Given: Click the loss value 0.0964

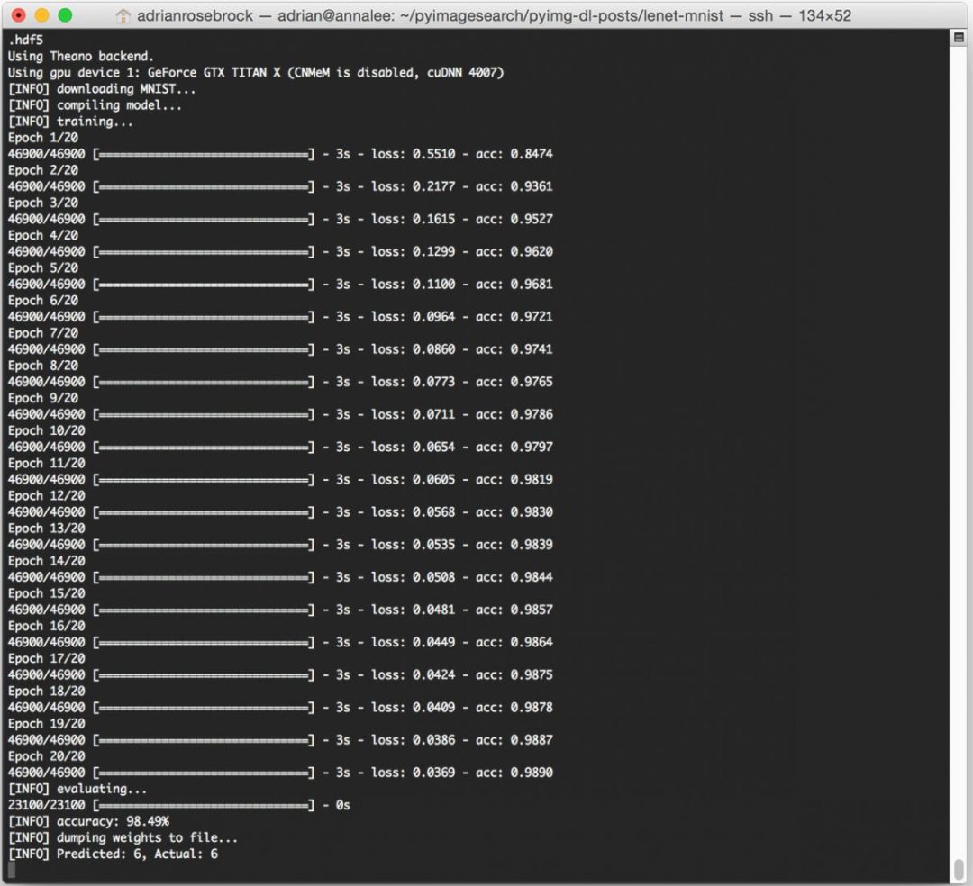Looking at the screenshot, I should [x=433, y=317].
